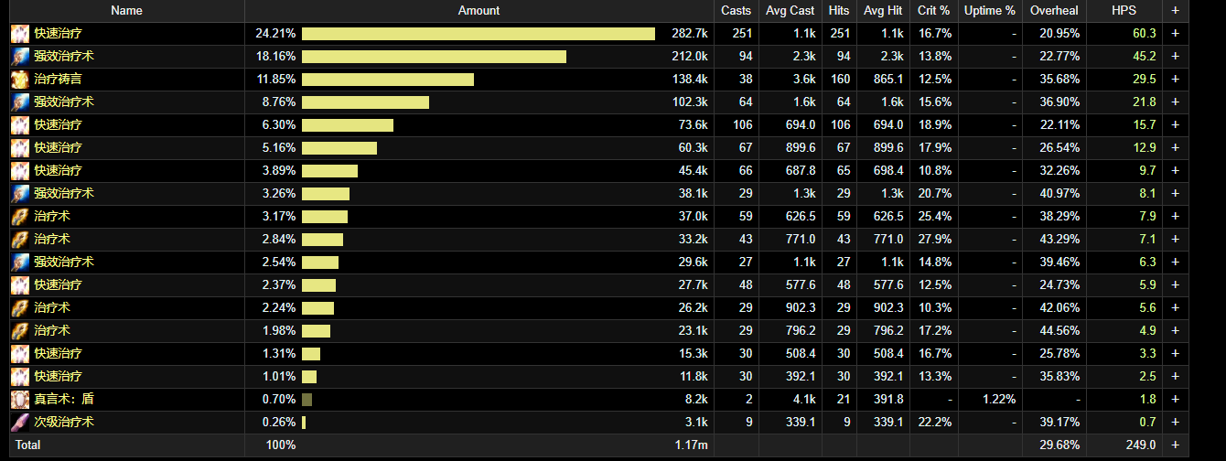Click the 强效治疗术 icon in the 18.16% row

19,57
